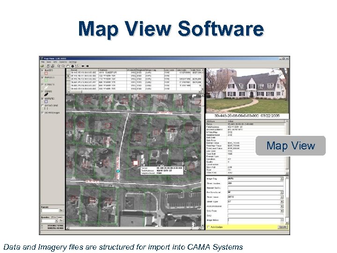Select the black identify info tool

click(x=73, y=66)
